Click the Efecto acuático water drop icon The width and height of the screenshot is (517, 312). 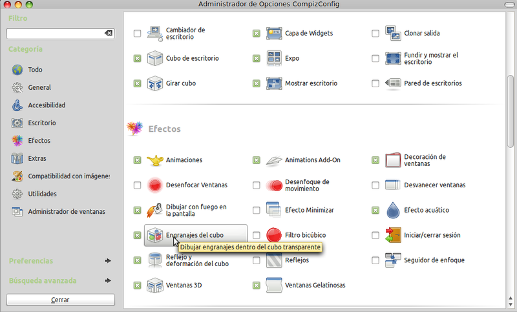[394, 210]
